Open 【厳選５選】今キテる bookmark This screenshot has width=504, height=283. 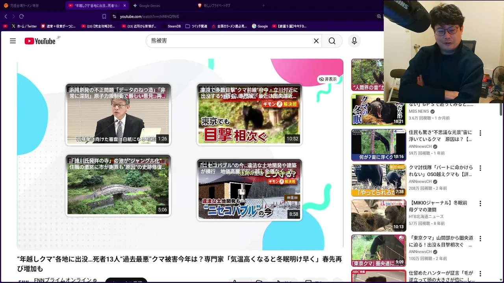pos(289,26)
